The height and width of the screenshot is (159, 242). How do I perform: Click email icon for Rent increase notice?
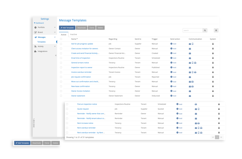[x=196, y=123]
